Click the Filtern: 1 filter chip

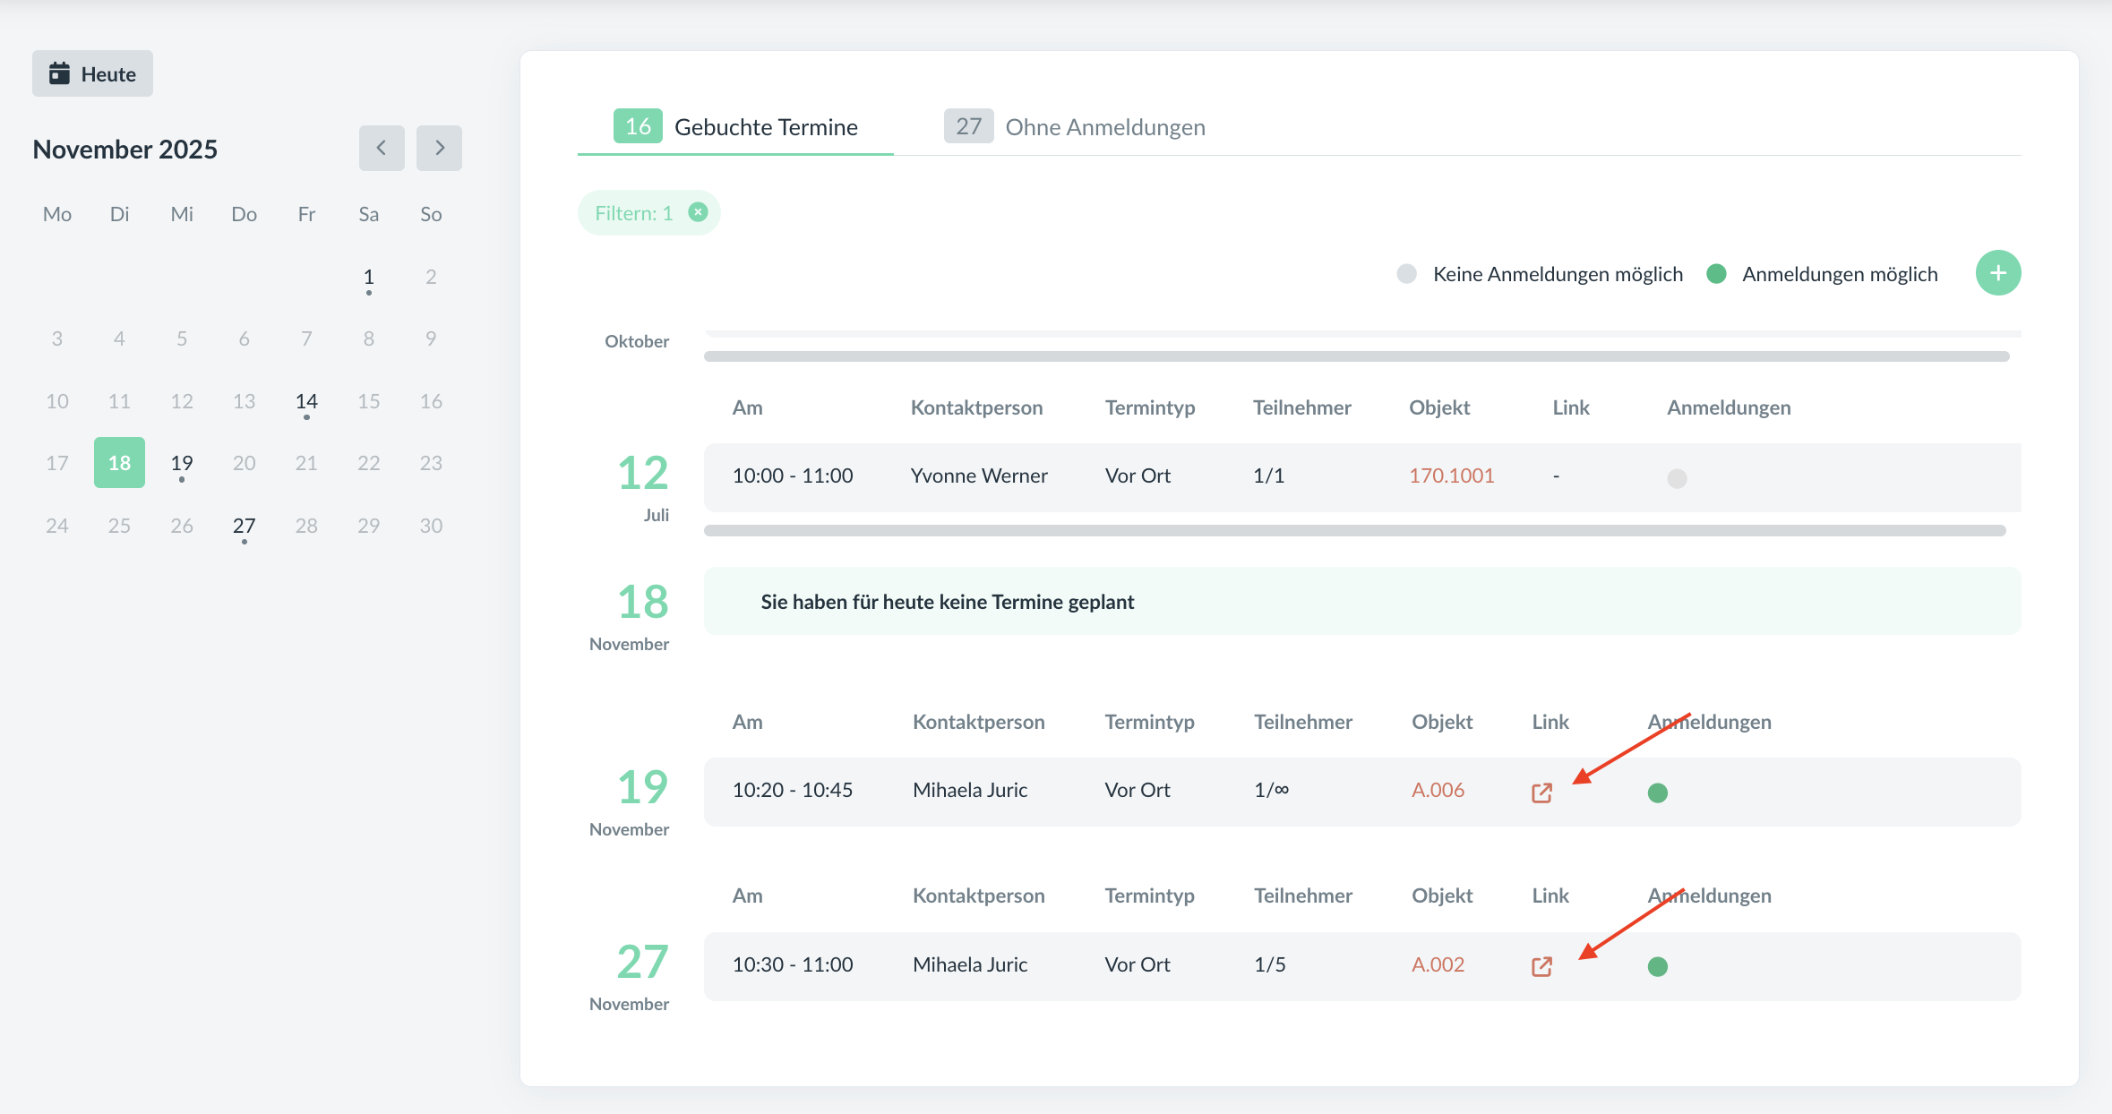point(633,213)
